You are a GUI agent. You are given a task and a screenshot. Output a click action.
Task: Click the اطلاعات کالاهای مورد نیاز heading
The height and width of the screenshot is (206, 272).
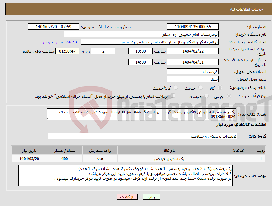241,125
